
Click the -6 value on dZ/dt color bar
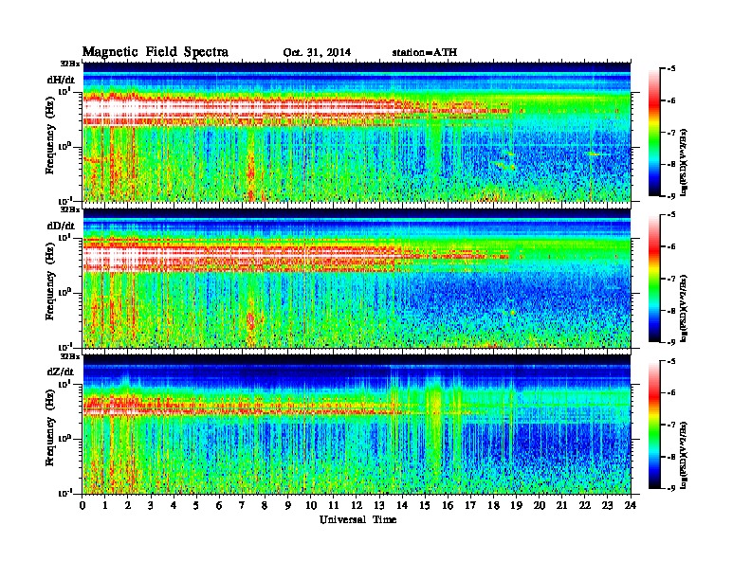tap(671, 392)
